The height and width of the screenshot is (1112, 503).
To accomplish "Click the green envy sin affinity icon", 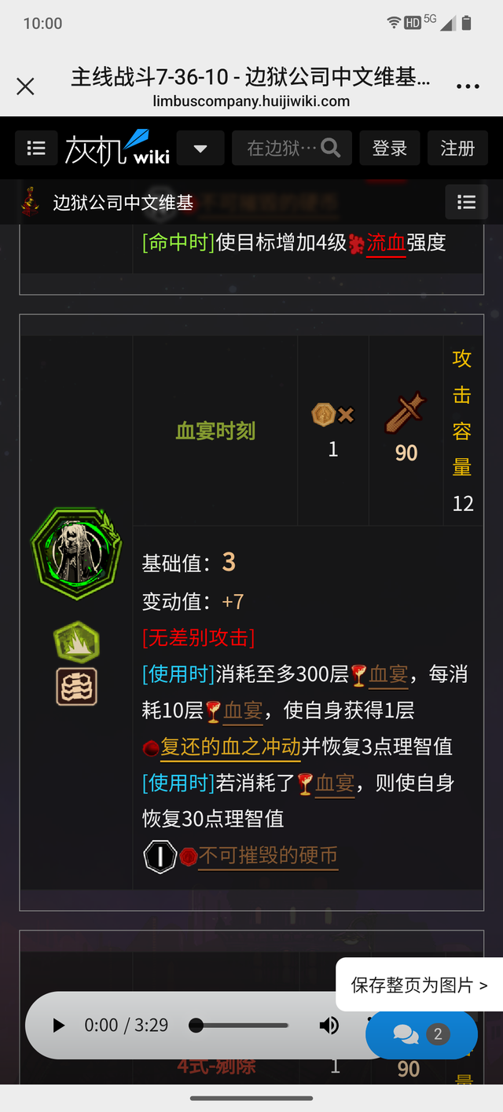I will coord(76,643).
